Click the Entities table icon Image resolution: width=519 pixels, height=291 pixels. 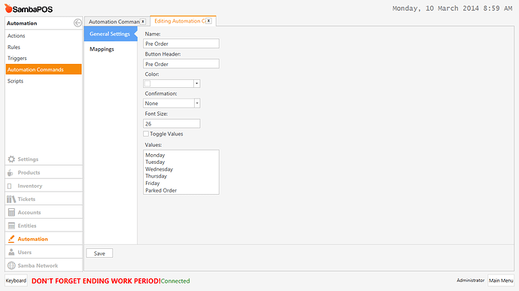point(11,226)
